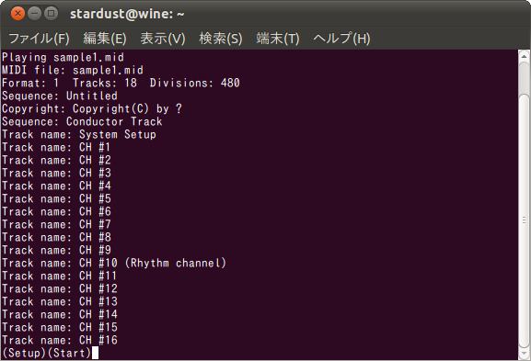Click the scrollbar down arrow

[524, 355]
